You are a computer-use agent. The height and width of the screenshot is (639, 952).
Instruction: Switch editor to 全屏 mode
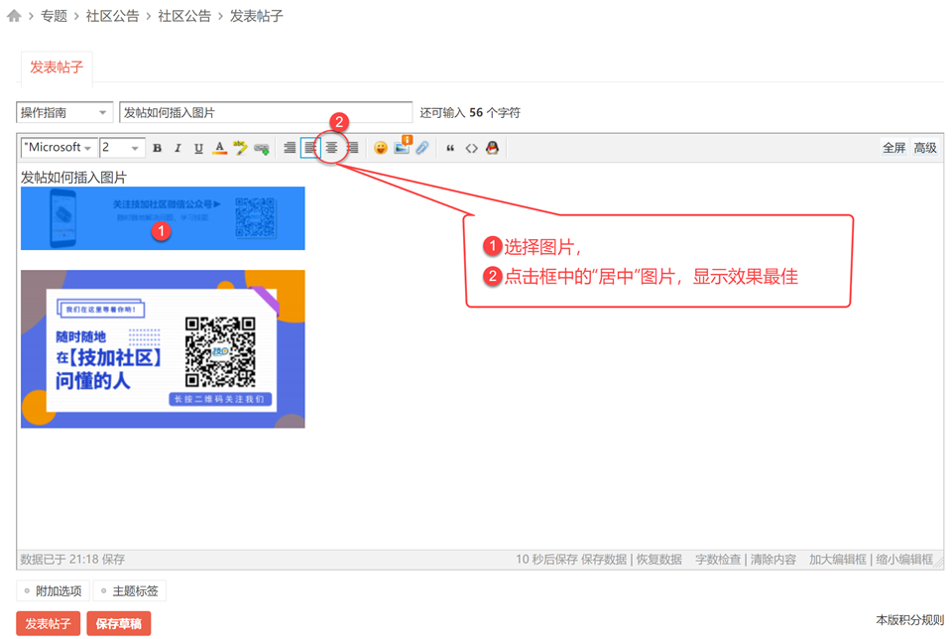893,148
